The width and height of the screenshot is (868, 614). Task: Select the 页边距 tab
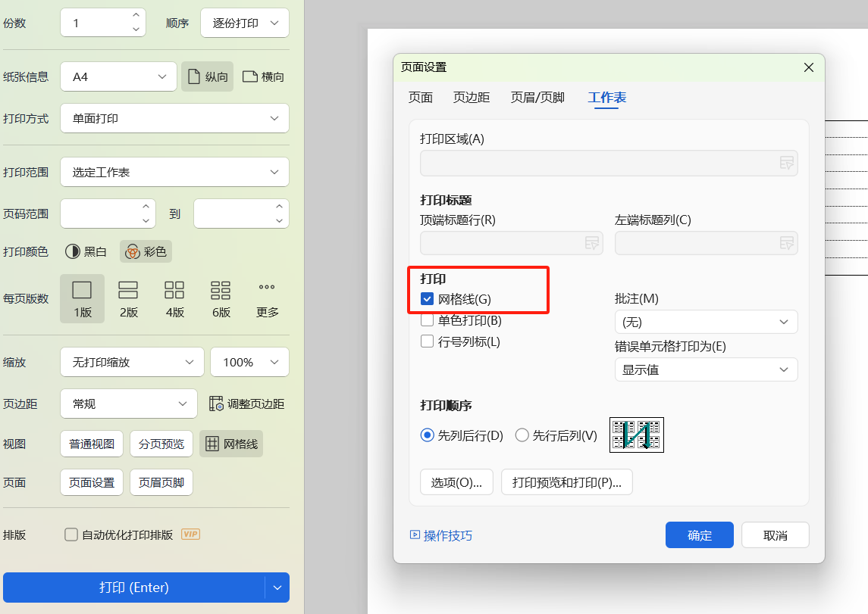tap(471, 97)
